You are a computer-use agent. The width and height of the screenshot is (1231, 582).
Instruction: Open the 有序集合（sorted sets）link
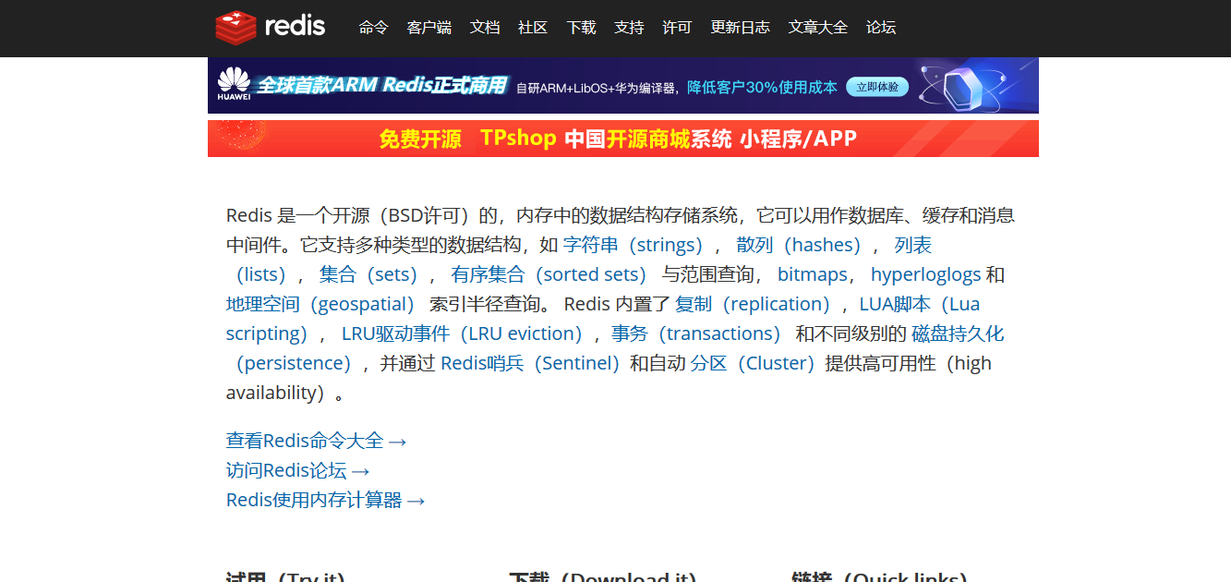(x=551, y=274)
